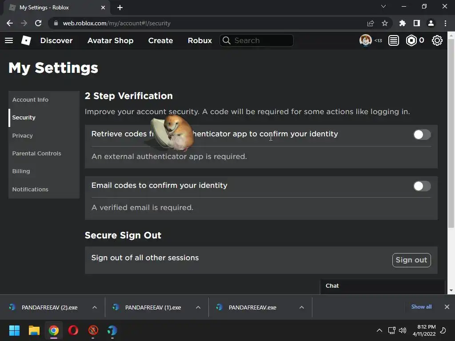Screen dimensions: 455x341
Task: Open the settings gear icon
Action: coord(437,40)
